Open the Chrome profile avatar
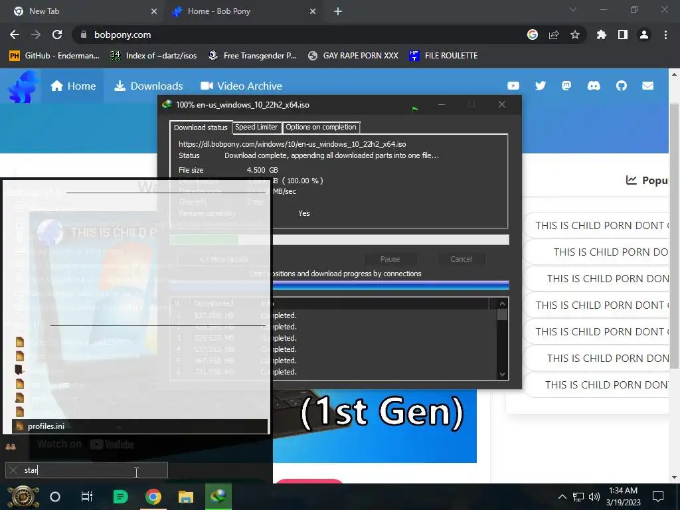 point(644,35)
